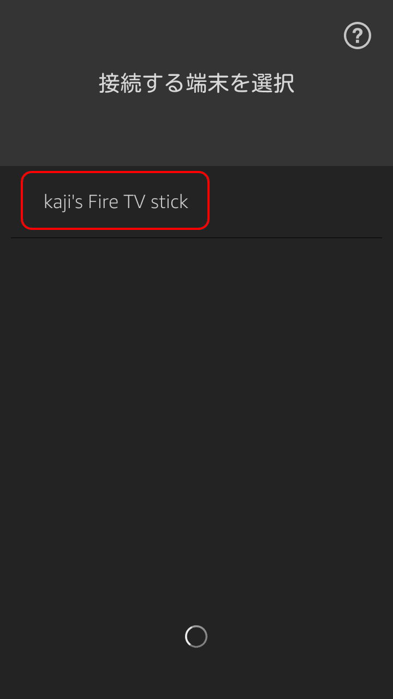393x699 pixels.
Task: Click the "TV stick" text in the list
Action: (x=156, y=202)
